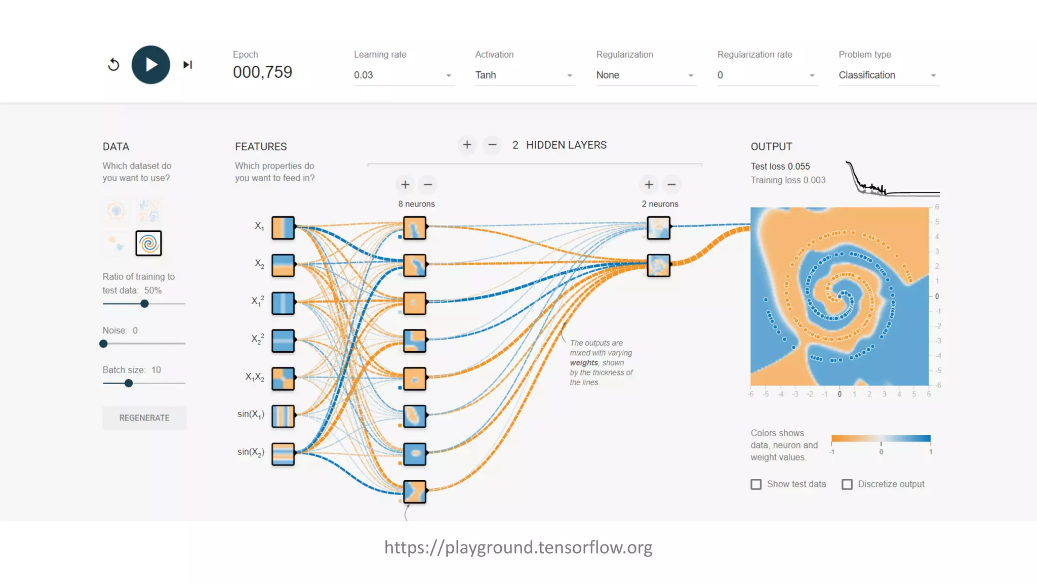The image size is (1037, 583).
Task: Select the spiral dataset thumbnail
Action: (x=149, y=243)
